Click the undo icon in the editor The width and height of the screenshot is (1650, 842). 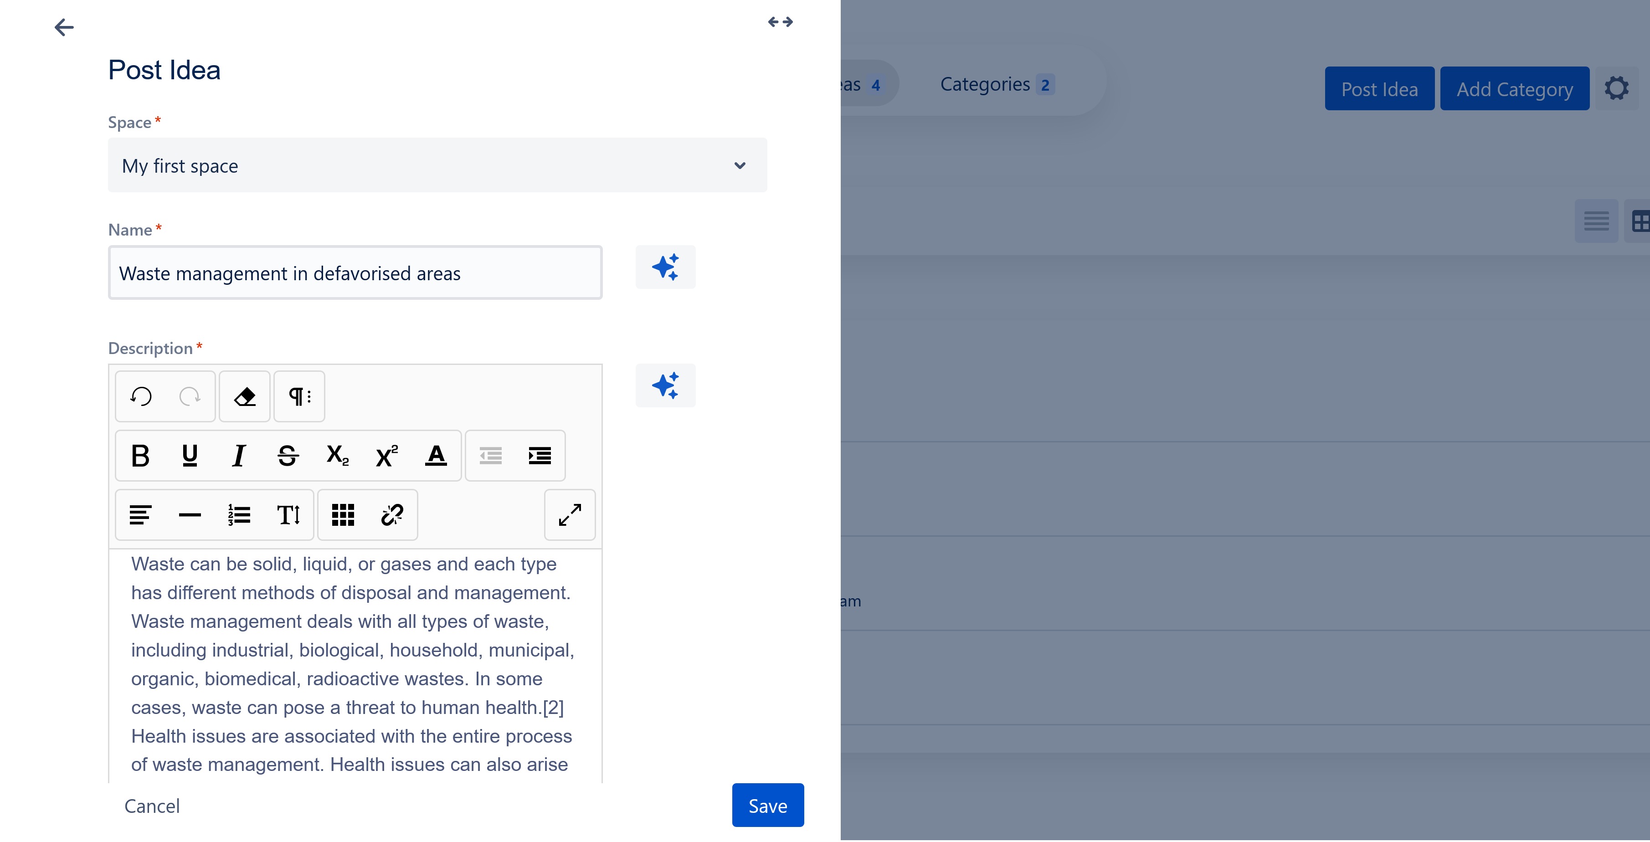click(x=141, y=397)
